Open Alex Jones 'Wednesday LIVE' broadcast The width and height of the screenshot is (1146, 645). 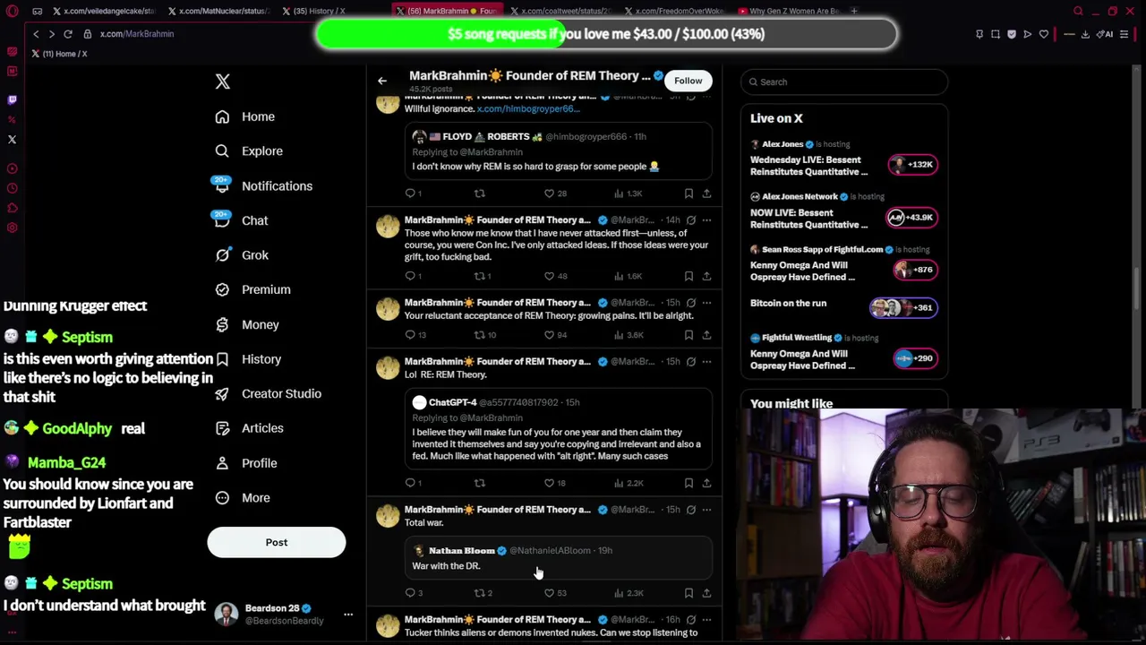[x=843, y=159]
